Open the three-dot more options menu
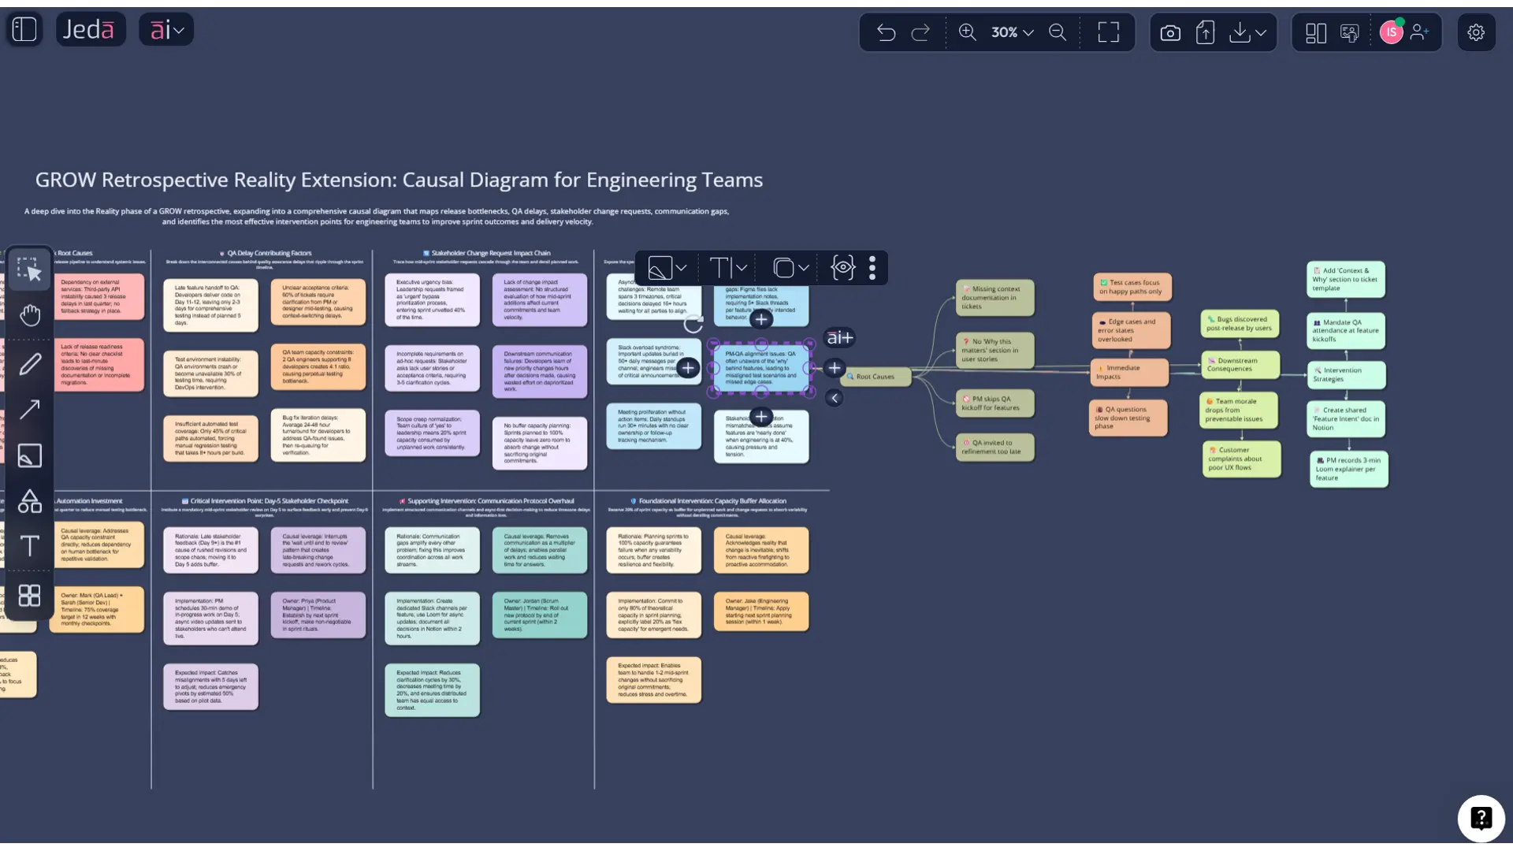The height and width of the screenshot is (851, 1513). 872,268
